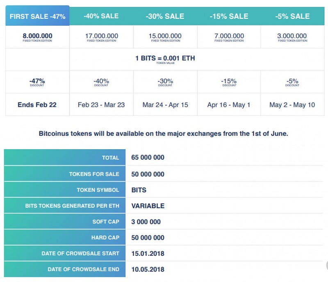This screenshot has width=328, height=282.
Task: Click the BITS TOKENS GENERATED PER ETH label
Action: pos(72,206)
